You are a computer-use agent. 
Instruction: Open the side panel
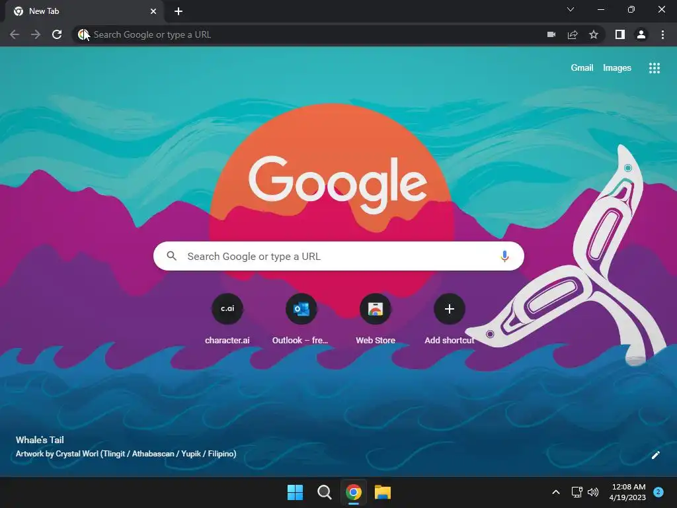coord(620,34)
